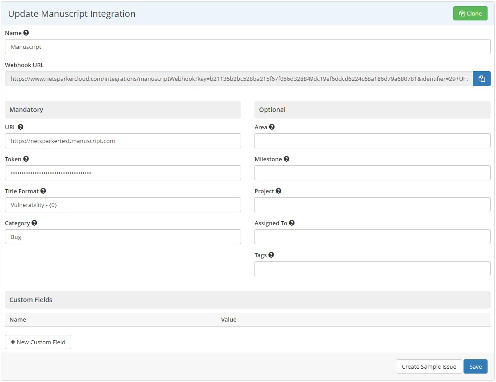Click the Value column header
Viewport: 496px width, 382px height.
point(229,319)
